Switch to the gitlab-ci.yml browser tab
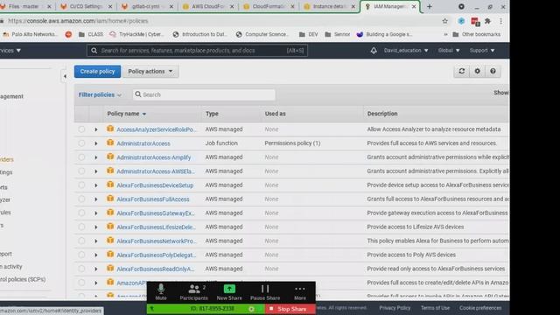The image size is (560, 315). (x=147, y=6)
